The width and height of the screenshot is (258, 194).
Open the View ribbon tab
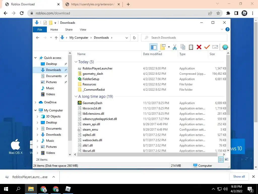click(x=83, y=30)
